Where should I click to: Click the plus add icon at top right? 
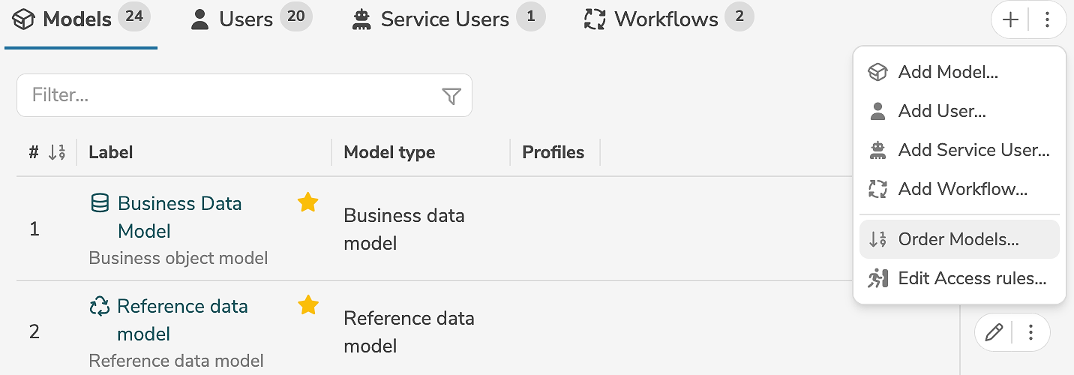point(1010,20)
